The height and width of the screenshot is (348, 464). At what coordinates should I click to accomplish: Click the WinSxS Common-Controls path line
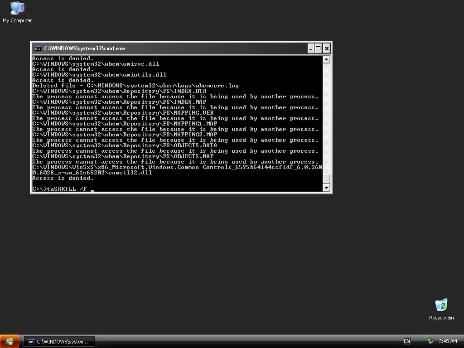177,167
